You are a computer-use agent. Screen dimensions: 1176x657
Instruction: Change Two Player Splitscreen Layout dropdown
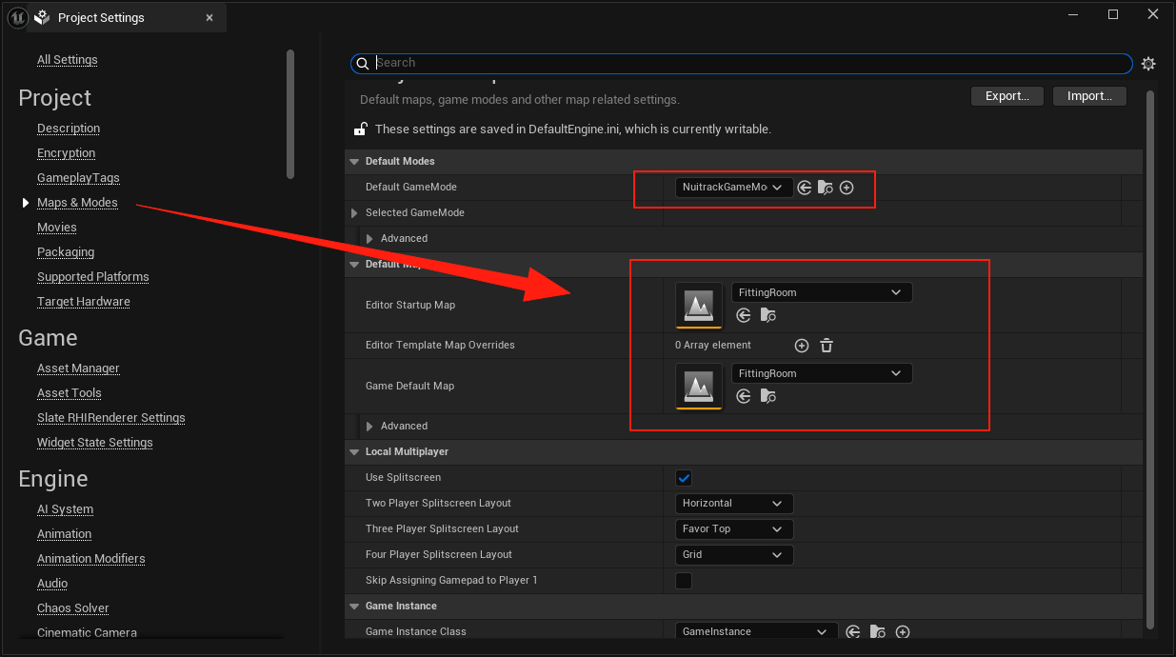coord(734,503)
